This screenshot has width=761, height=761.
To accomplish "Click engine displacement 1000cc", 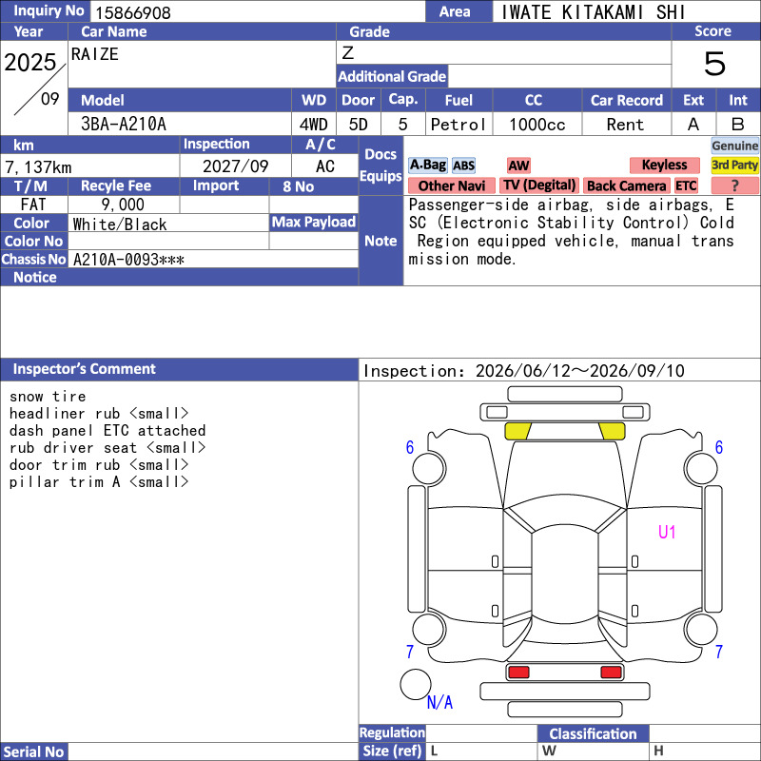I will point(537,125).
